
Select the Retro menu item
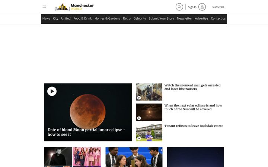(127, 19)
